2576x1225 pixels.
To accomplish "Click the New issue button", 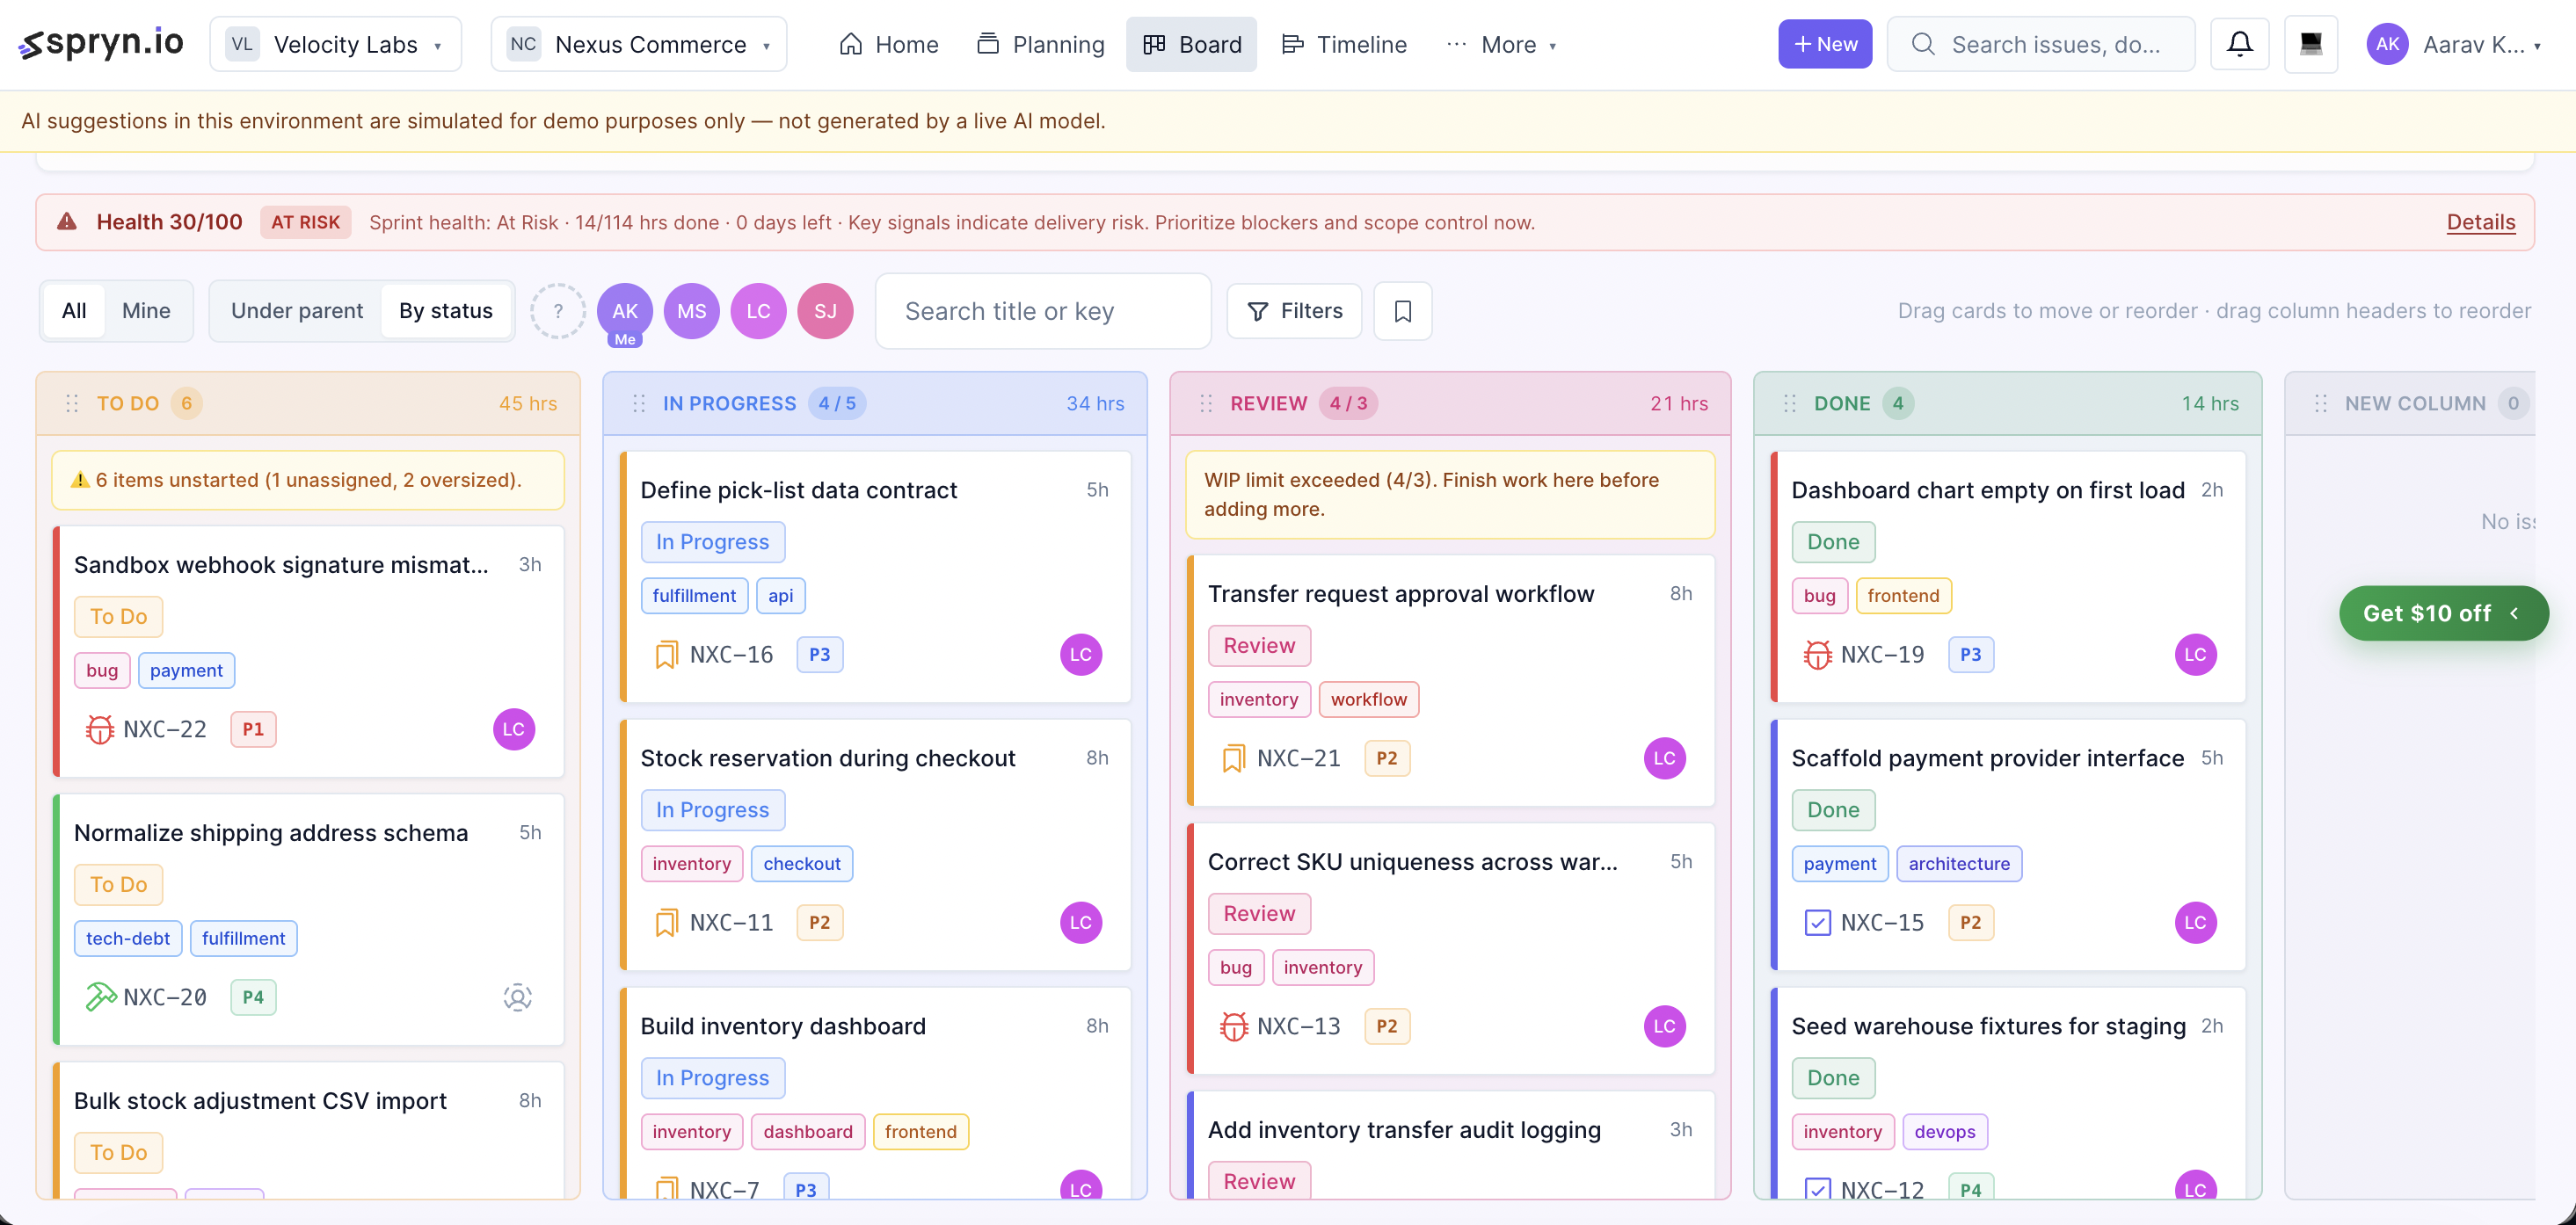I will (x=1825, y=44).
